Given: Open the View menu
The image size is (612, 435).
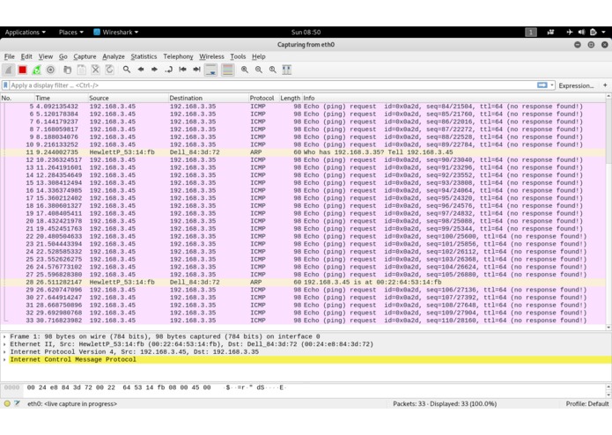Looking at the screenshot, I should click(x=45, y=56).
